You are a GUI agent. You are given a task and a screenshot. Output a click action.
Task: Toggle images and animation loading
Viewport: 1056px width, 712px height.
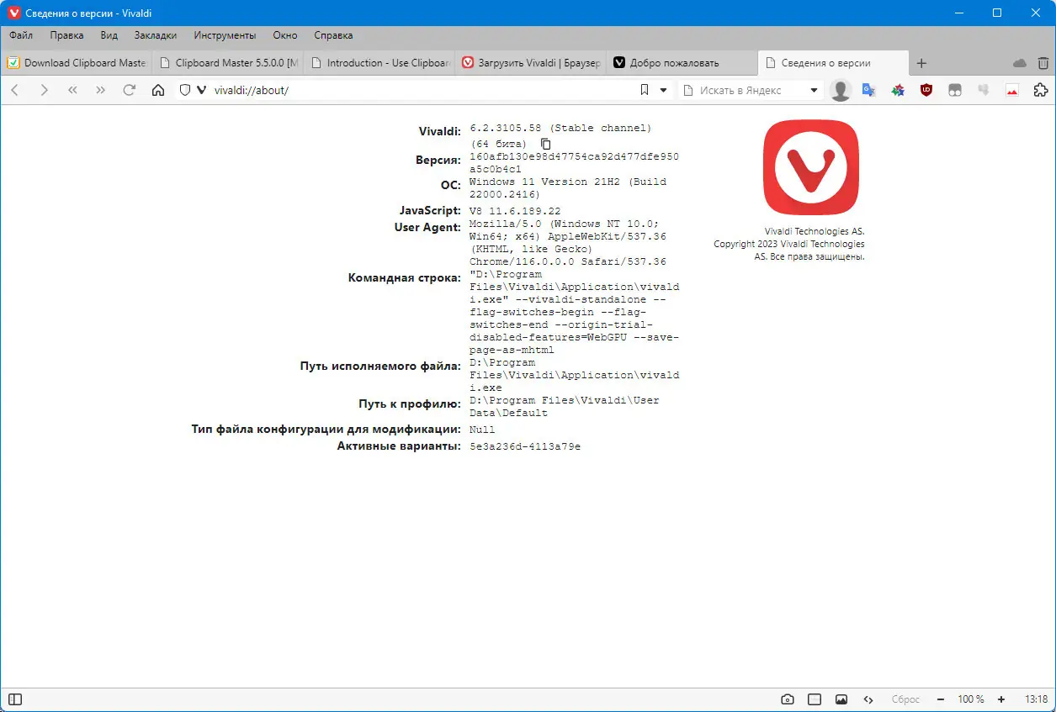841,699
